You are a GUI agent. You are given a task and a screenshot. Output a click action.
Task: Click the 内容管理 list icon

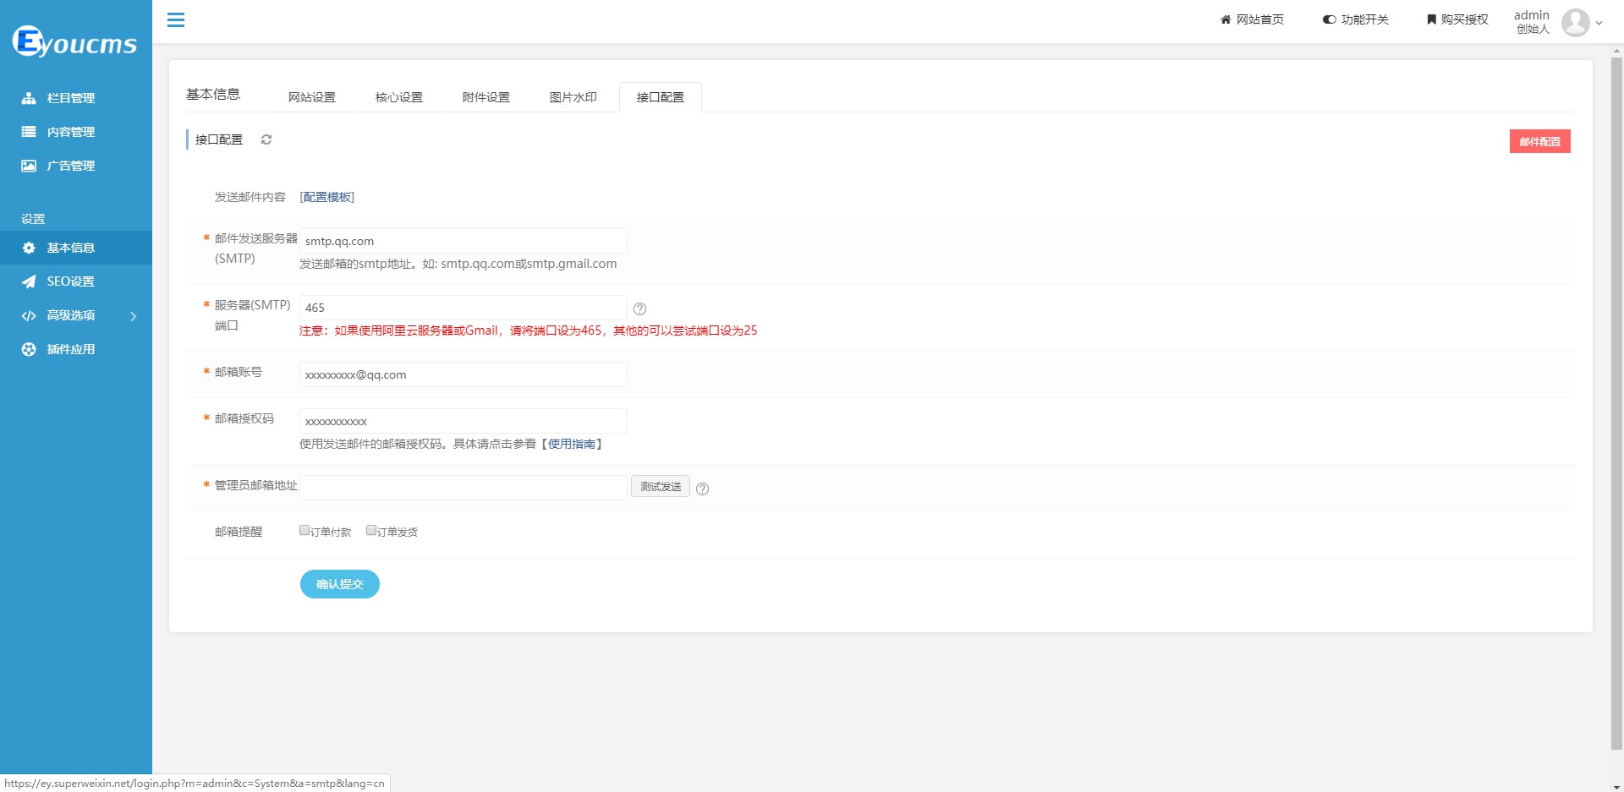[x=29, y=132]
